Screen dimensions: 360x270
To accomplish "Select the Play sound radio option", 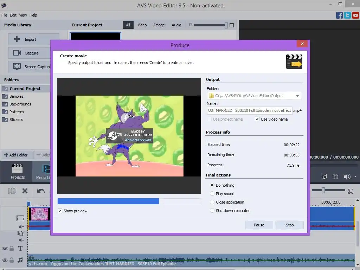I will [x=212, y=194].
